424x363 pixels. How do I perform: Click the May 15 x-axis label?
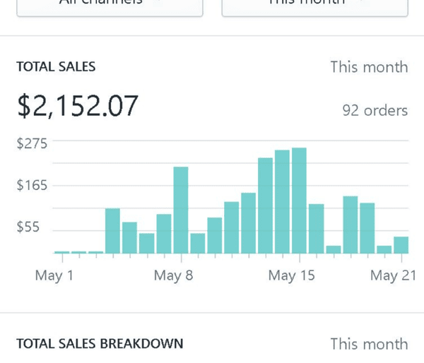pos(291,275)
